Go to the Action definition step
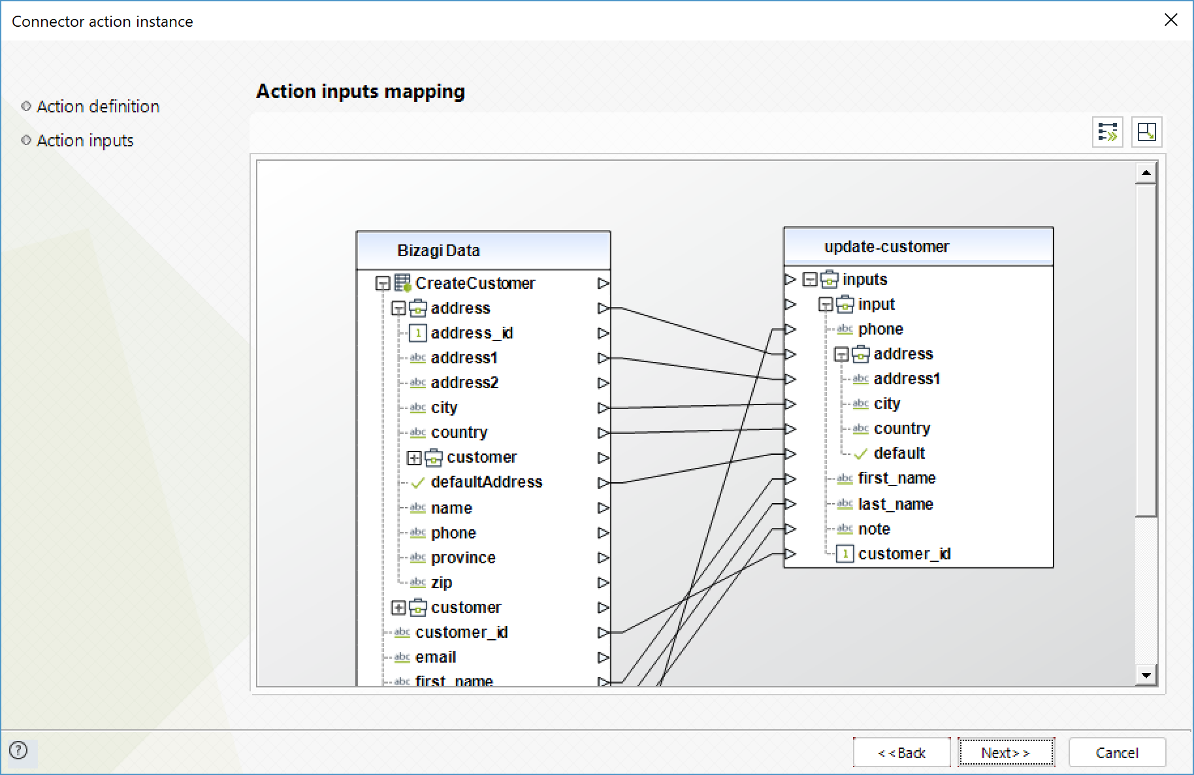 pyautogui.click(x=98, y=107)
